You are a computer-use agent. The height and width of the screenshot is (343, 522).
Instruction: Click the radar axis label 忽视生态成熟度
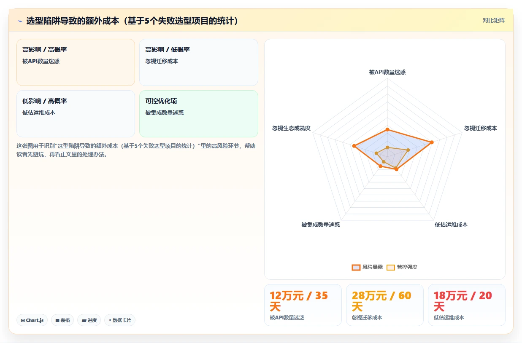click(291, 128)
